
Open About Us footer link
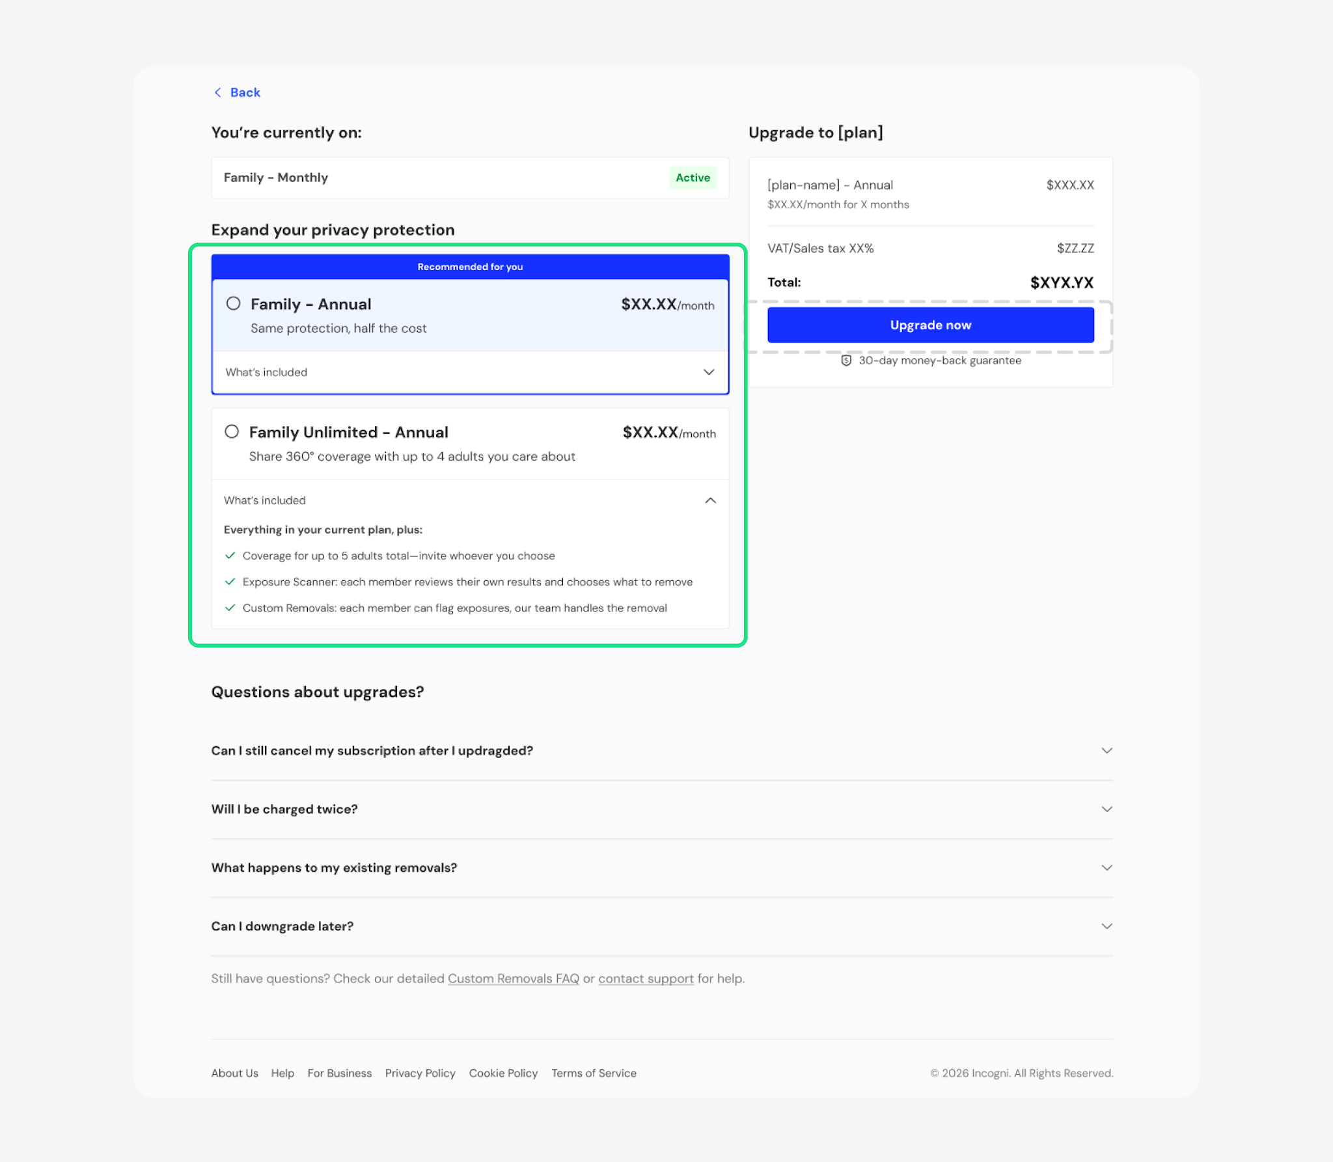[x=234, y=1073]
